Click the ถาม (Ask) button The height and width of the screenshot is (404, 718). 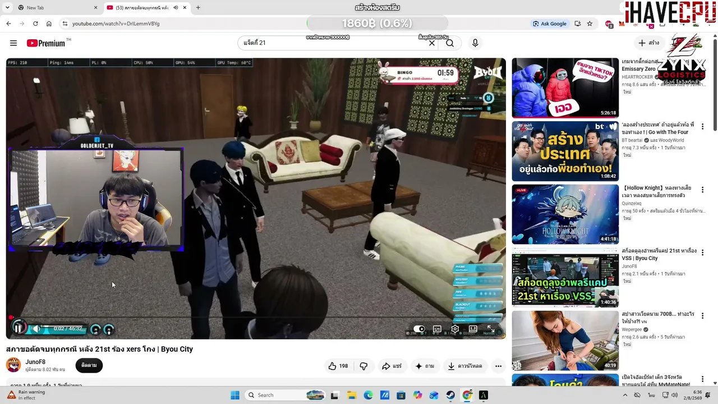pos(424,366)
